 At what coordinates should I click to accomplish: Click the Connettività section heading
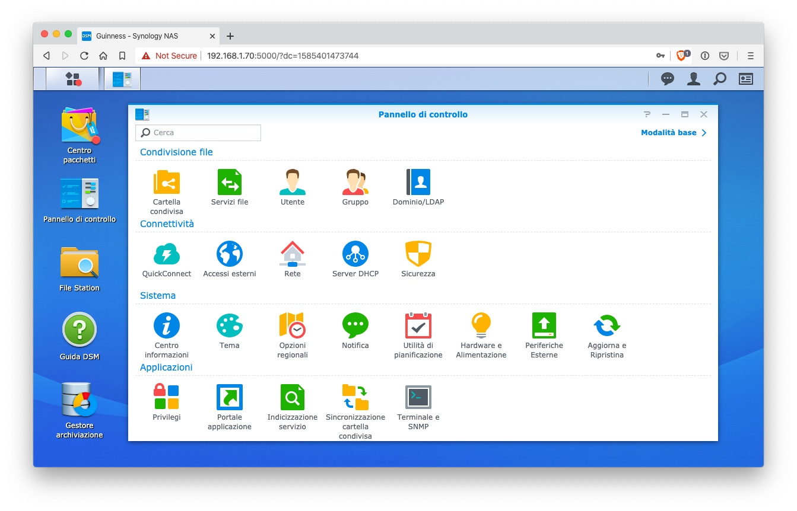[x=167, y=224]
